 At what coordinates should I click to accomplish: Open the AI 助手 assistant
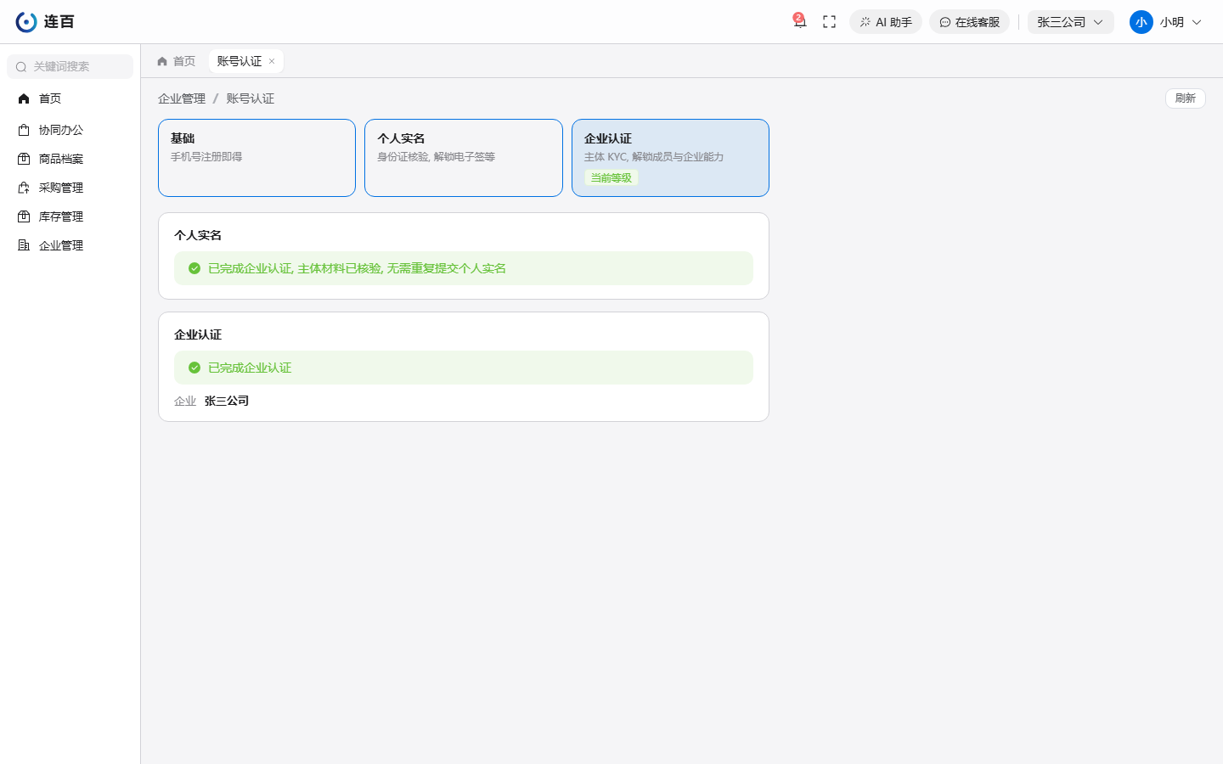coord(886,22)
